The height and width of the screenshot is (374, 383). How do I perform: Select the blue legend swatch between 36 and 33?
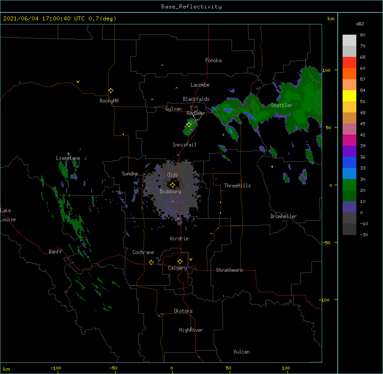(x=349, y=162)
